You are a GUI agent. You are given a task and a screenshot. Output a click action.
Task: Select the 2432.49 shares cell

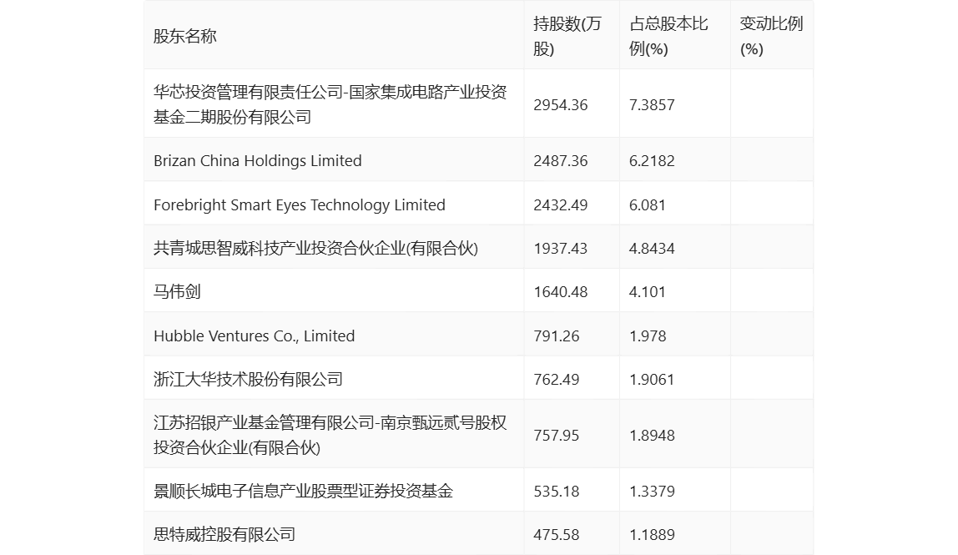point(561,204)
